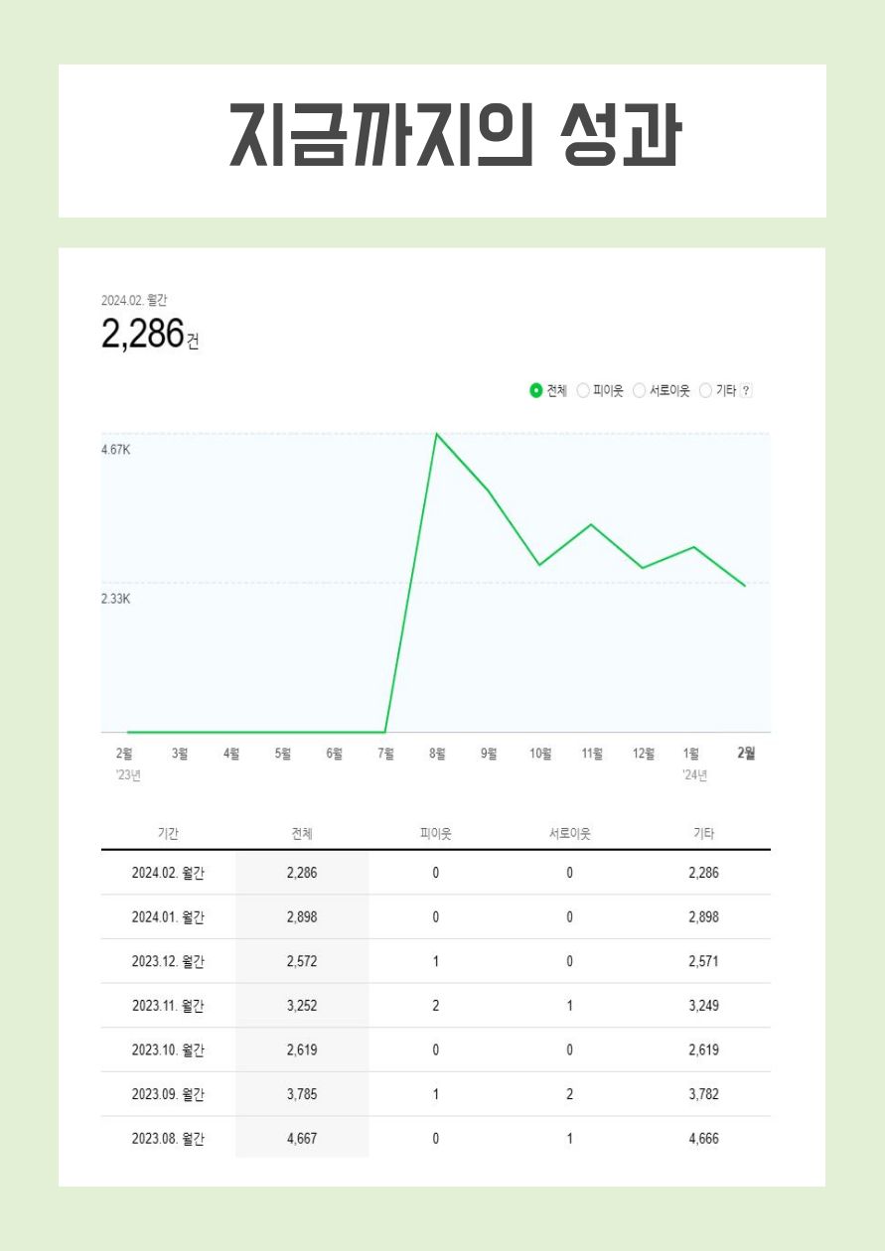Click the 2023.11. 월간 row total 3,252

[x=302, y=1006]
